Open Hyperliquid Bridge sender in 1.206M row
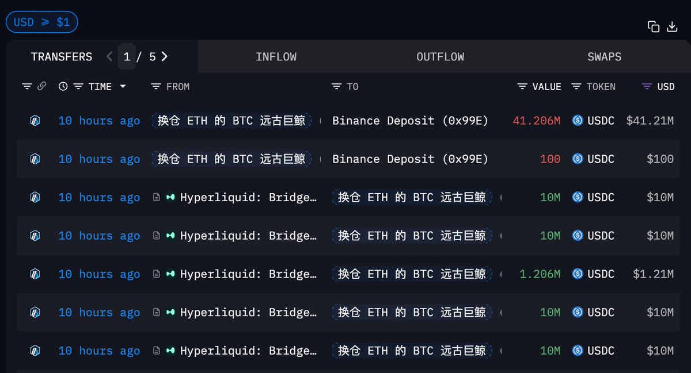The width and height of the screenshot is (691, 373). click(x=248, y=274)
